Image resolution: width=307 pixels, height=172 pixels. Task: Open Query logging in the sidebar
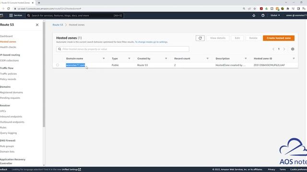click(9, 133)
